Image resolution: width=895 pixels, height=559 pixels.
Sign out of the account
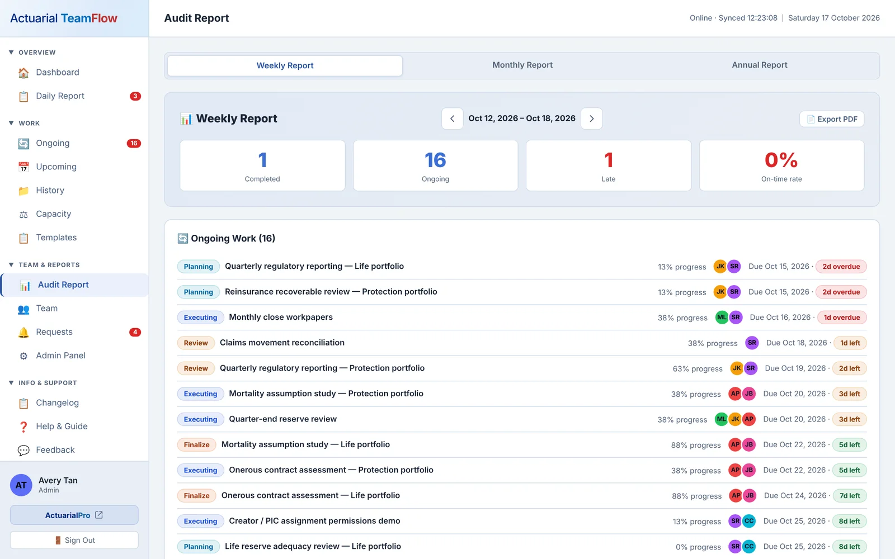74,540
